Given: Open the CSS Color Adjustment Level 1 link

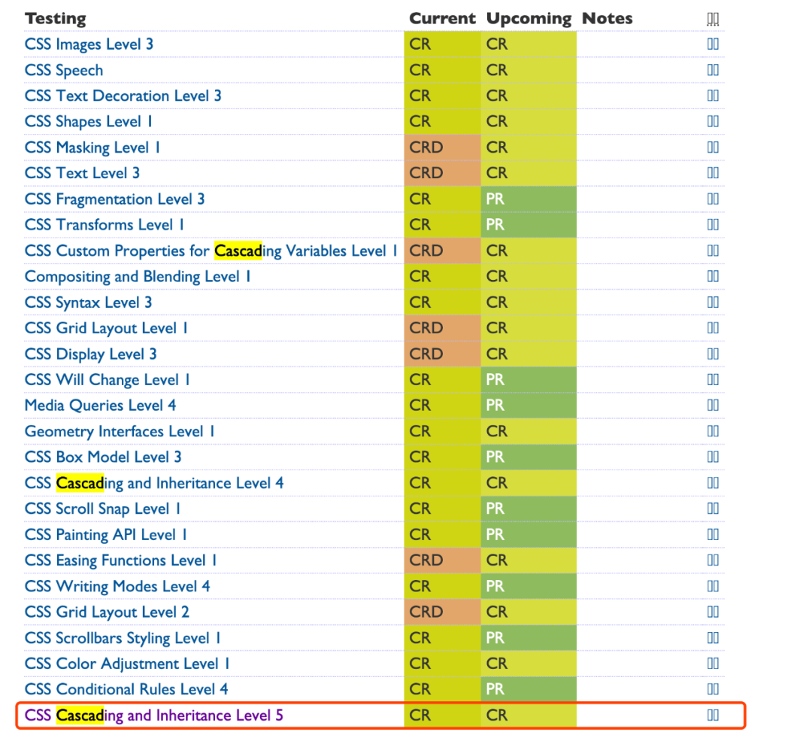Looking at the screenshot, I should 127,664.
